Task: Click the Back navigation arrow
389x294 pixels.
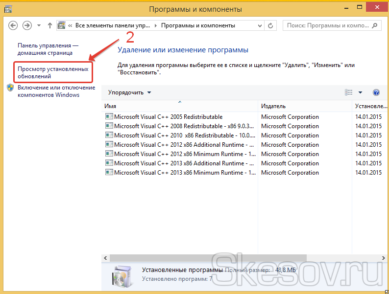Action: (13, 25)
